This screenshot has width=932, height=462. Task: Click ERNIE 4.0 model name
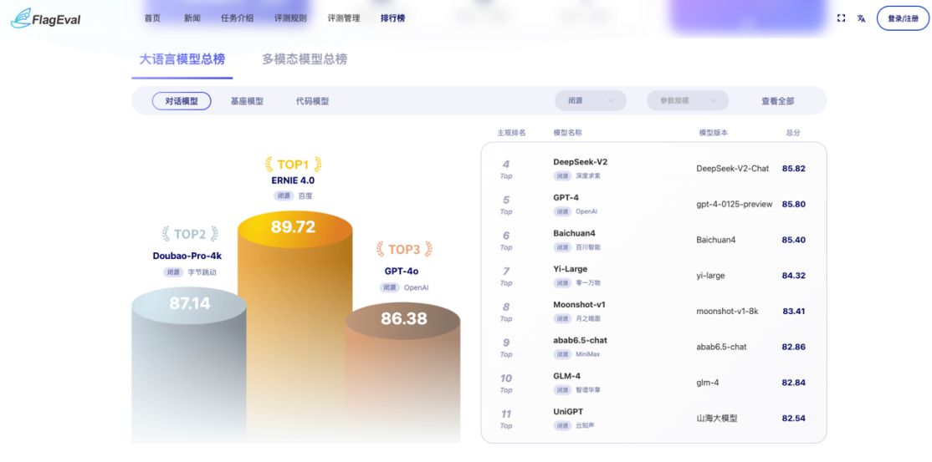pyautogui.click(x=294, y=180)
